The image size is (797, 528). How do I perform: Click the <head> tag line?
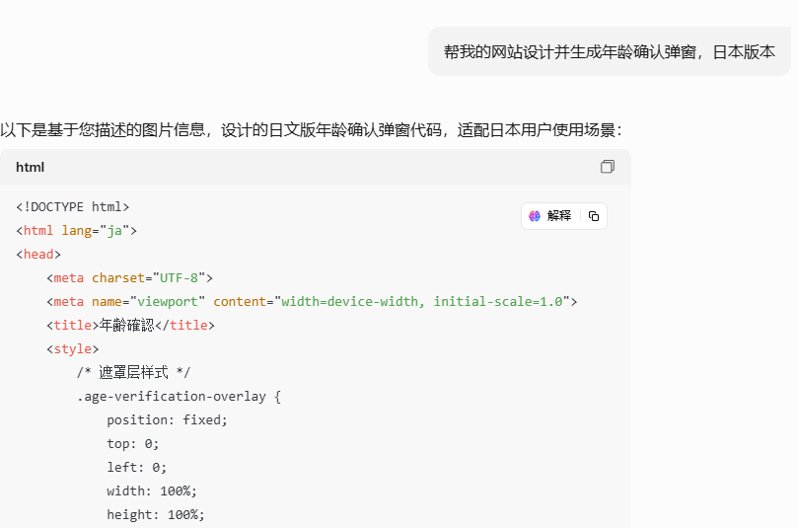click(x=38, y=255)
